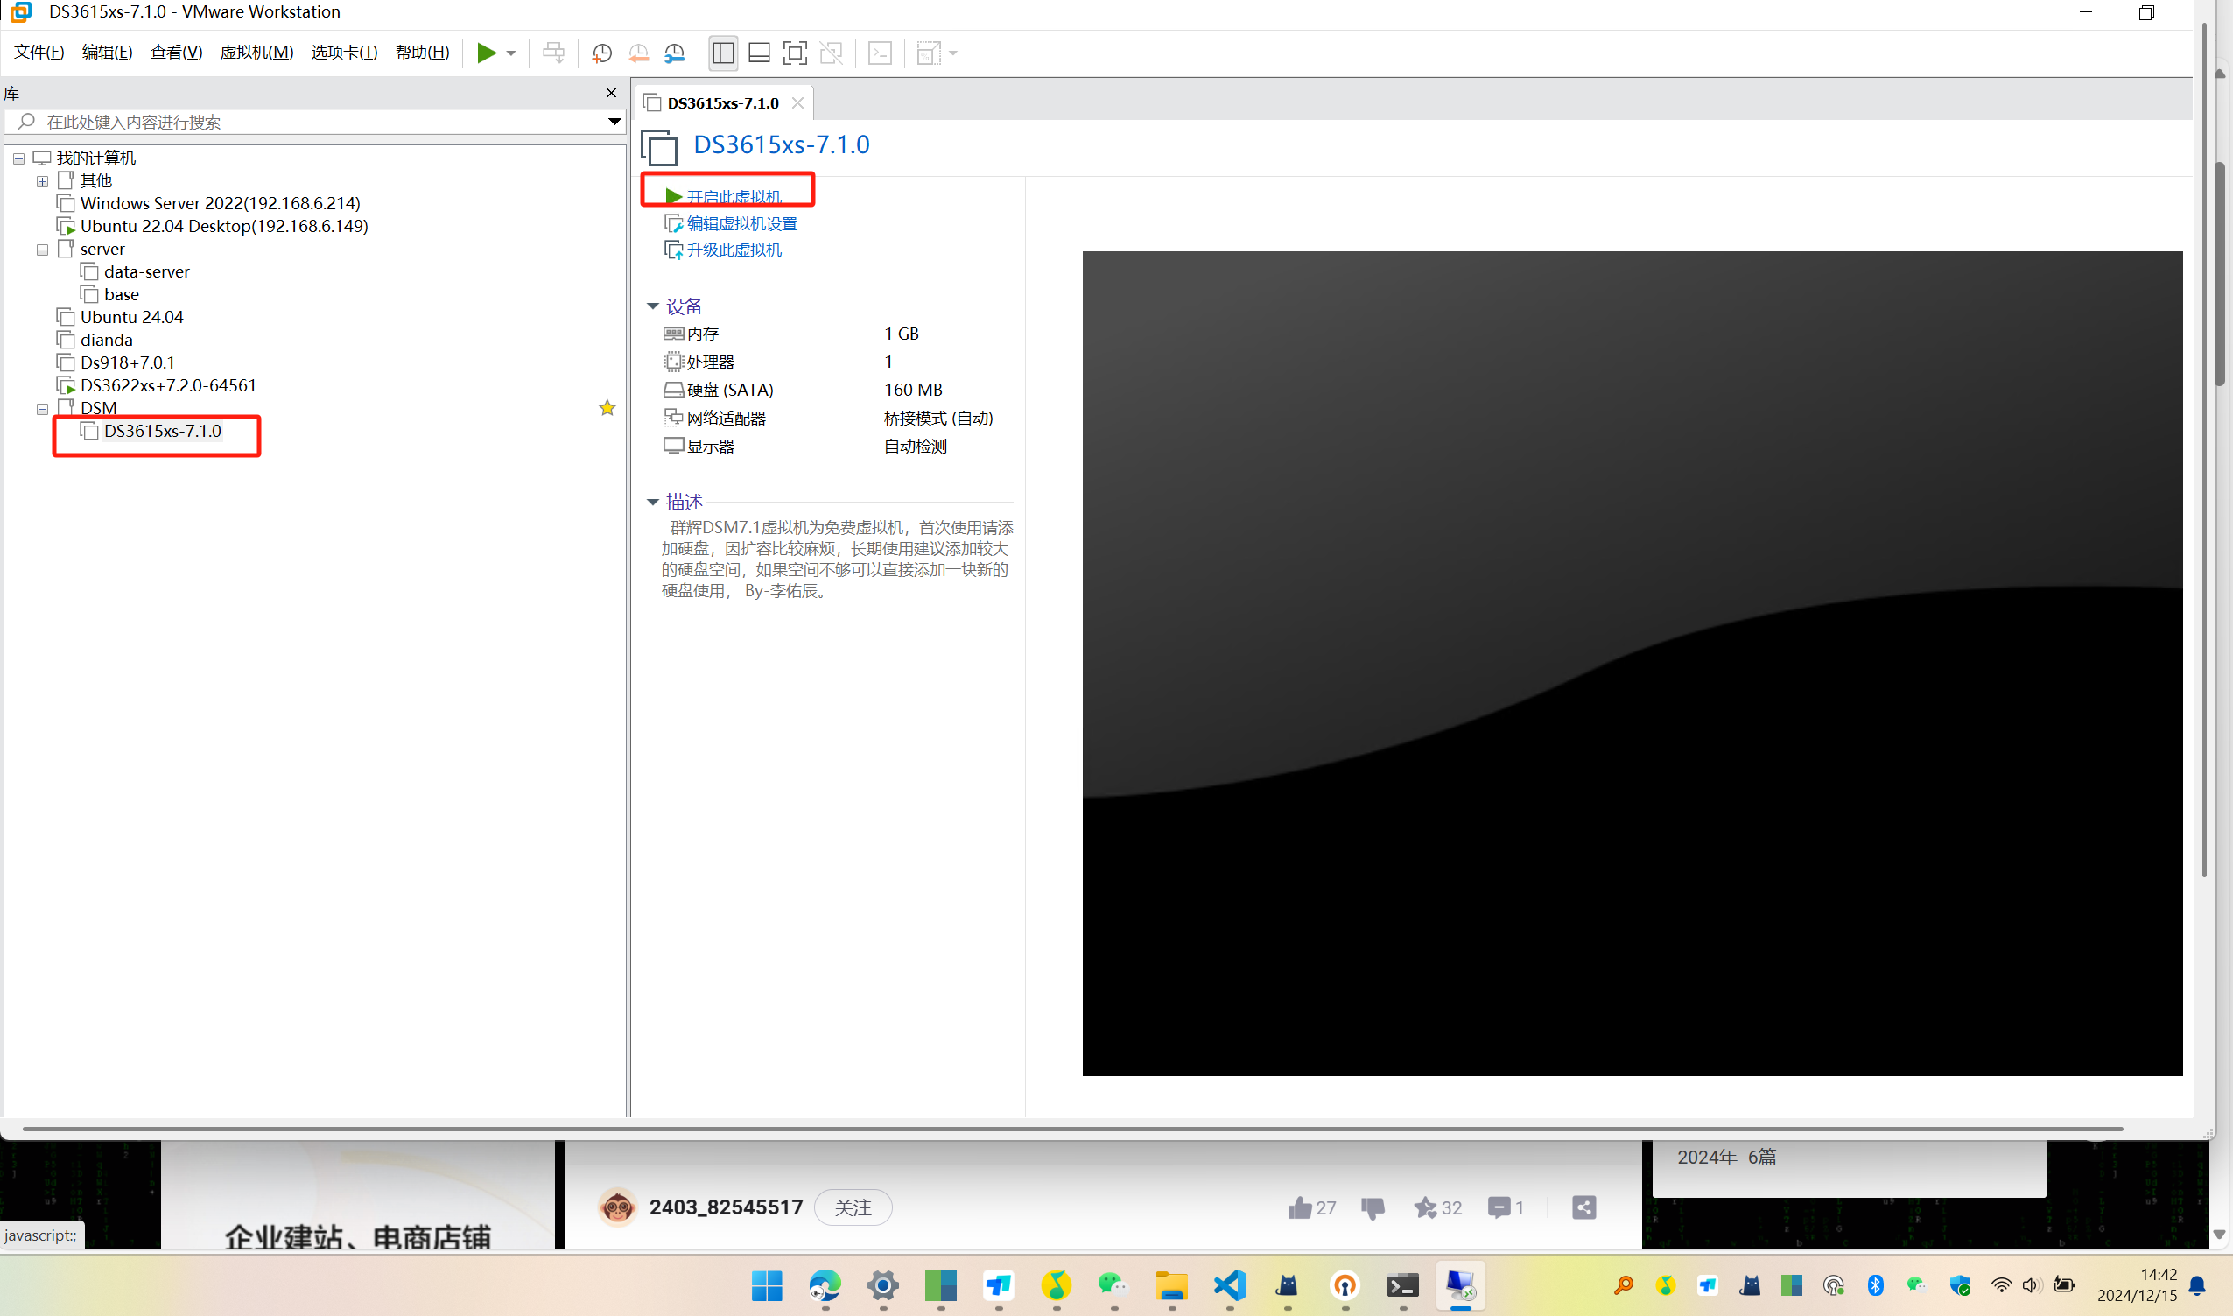Enter full screen mode icon
2233x1316 pixels.
click(795, 53)
